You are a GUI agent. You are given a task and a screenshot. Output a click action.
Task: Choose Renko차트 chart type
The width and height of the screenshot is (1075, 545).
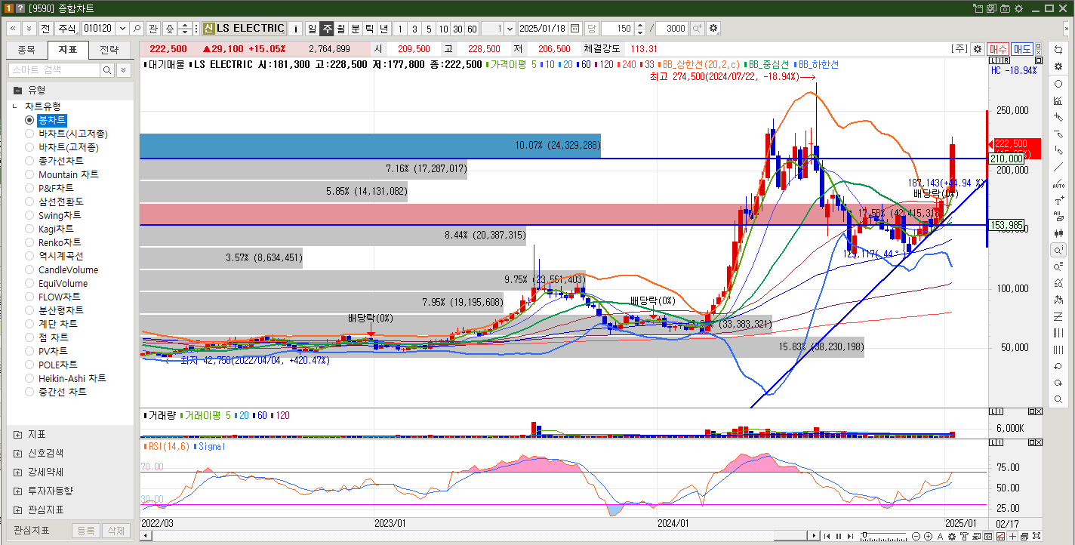(x=29, y=242)
